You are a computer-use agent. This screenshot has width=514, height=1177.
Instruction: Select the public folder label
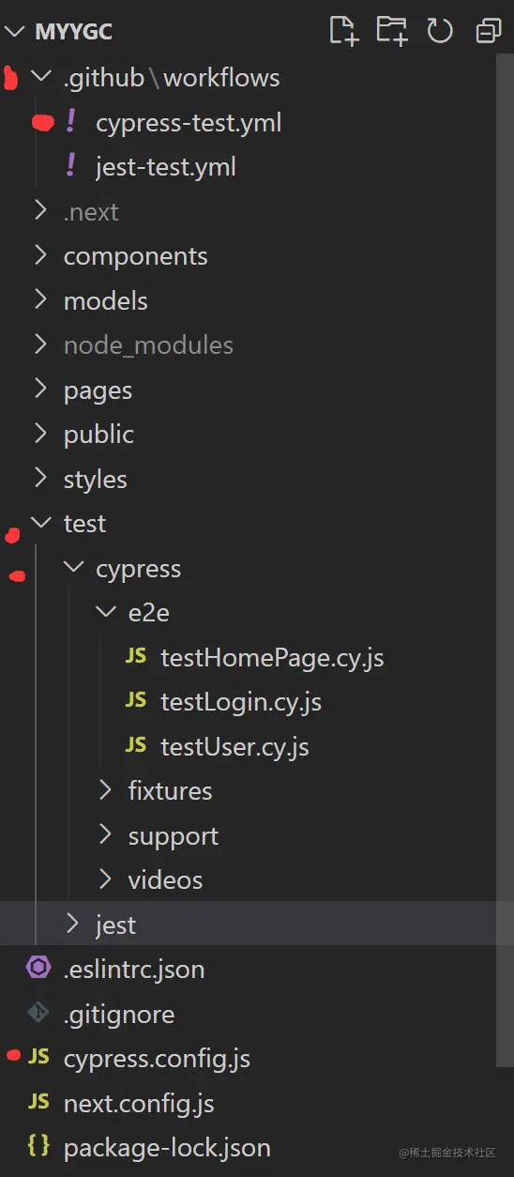pos(98,435)
